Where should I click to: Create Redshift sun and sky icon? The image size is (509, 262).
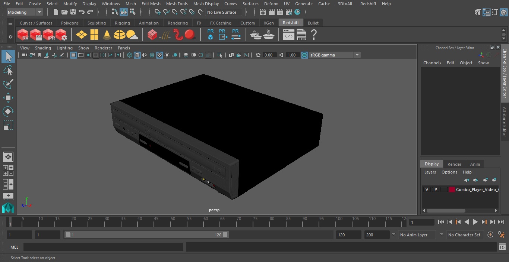[x=132, y=35]
